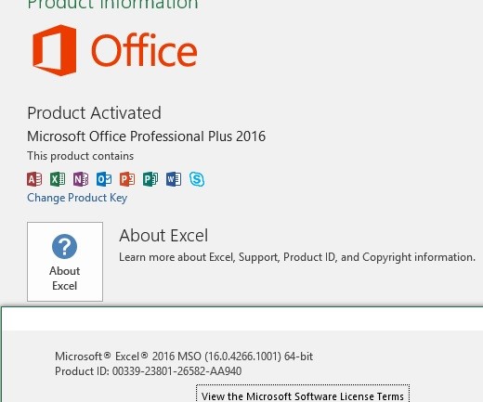The image size is (483, 402).
Task: Click the About Excel section heading
Action: tap(163, 236)
